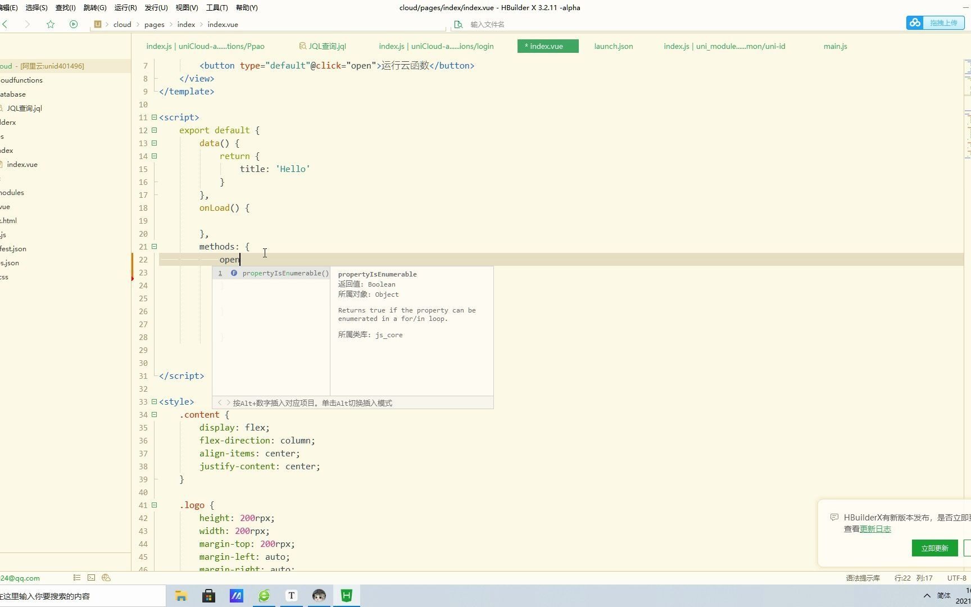
Task: Collapse export default fold at line 12
Action: (154, 130)
